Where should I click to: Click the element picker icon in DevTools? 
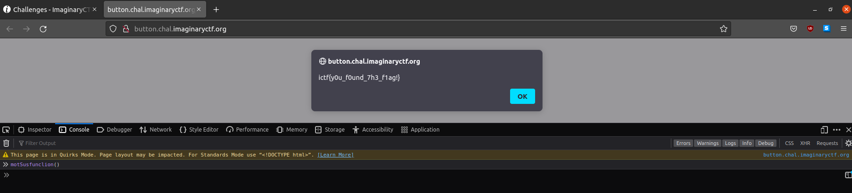[x=6, y=130]
